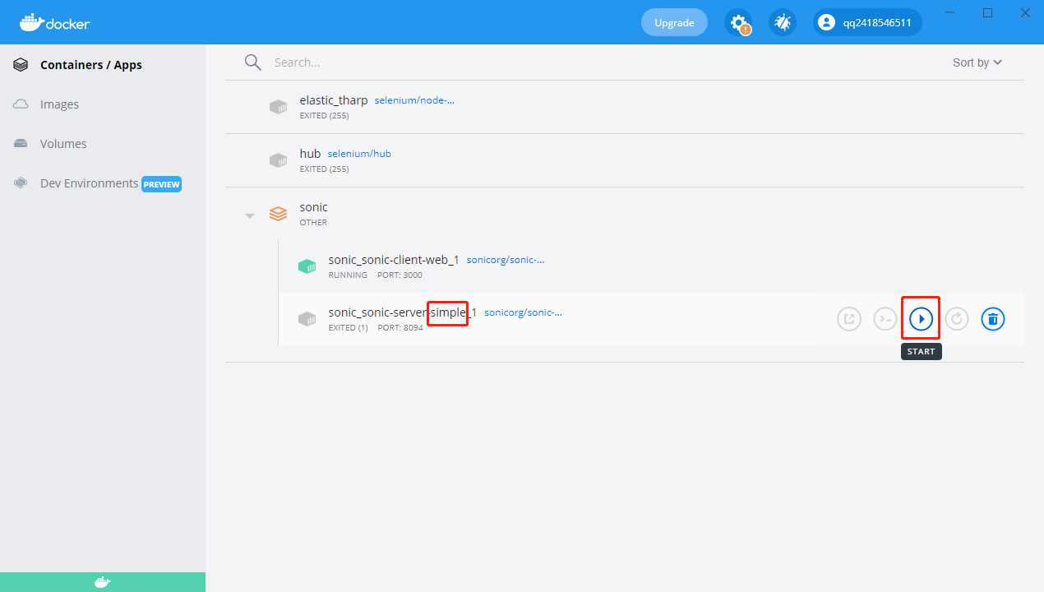
Task: Minimize the Docker Desktop window
Action: pos(950,12)
